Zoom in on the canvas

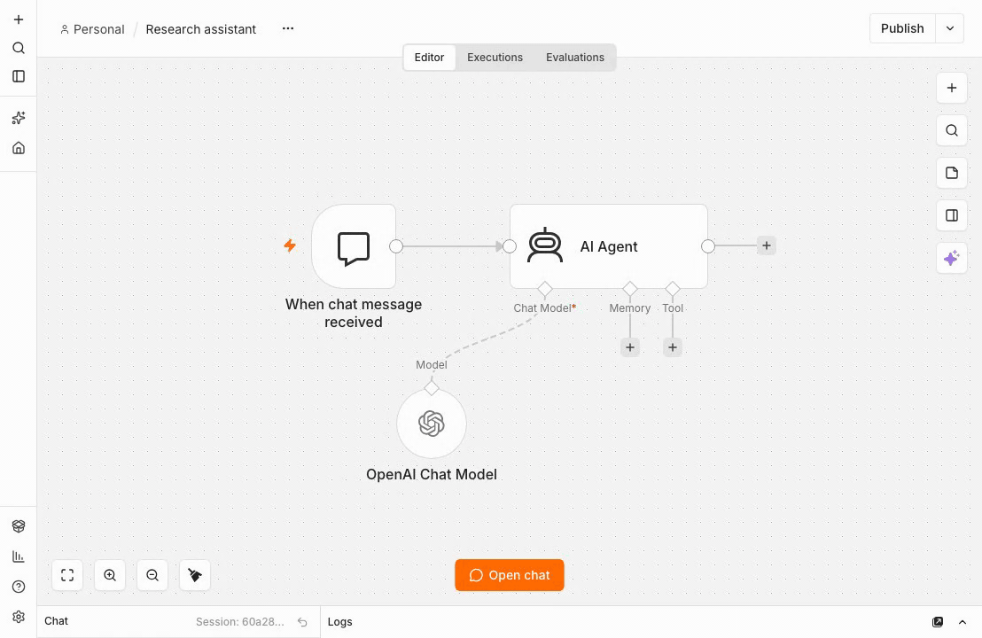click(110, 575)
